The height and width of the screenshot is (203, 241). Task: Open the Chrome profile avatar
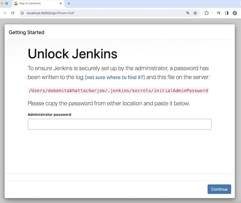(235, 13)
